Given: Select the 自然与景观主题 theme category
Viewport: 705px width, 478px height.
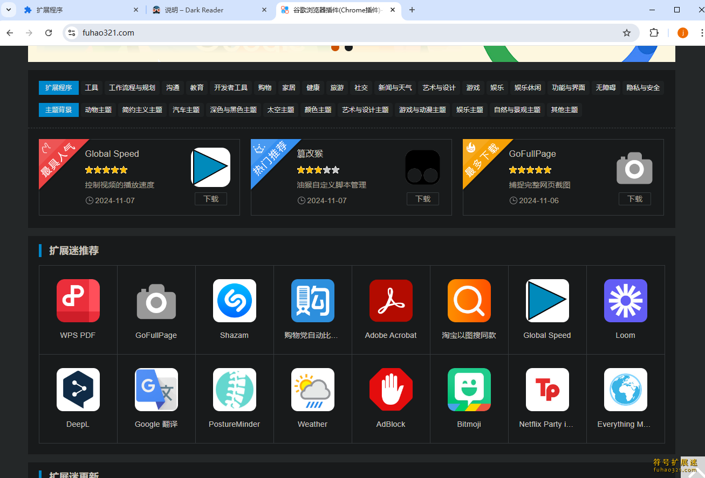Looking at the screenshot, I should click(x=517, y=110).
